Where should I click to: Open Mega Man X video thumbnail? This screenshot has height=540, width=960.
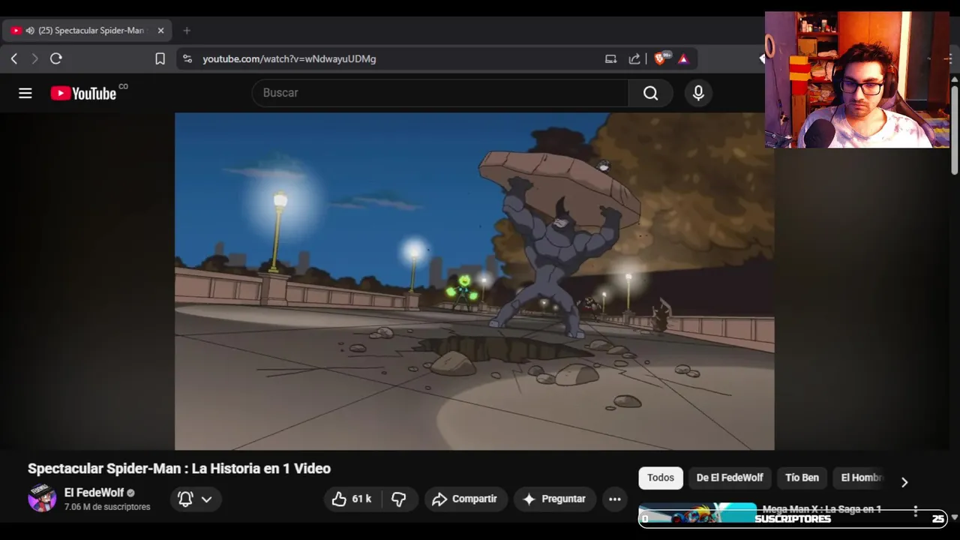697,513
